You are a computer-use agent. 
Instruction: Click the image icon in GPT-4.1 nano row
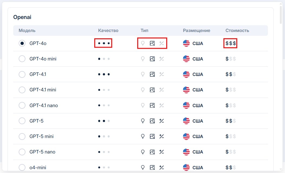[152, 105]
